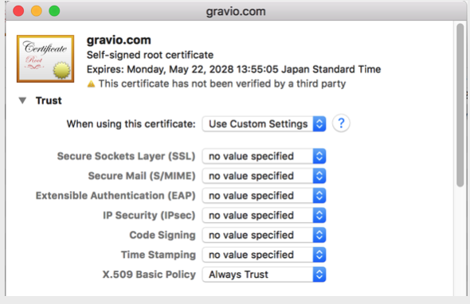
Task: Open the IP Security (IPsec) dropdown
Action: (264, 216)
